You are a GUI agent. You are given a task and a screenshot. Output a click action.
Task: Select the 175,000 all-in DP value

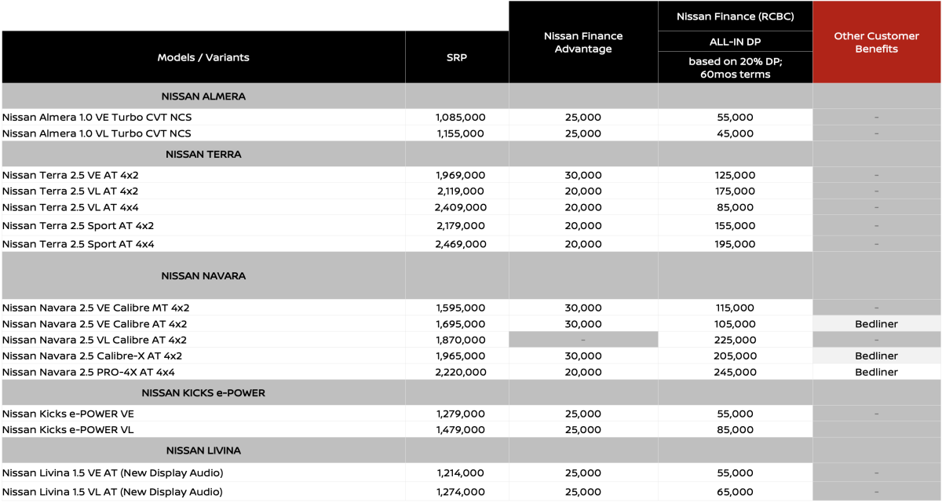click(735, 191)
